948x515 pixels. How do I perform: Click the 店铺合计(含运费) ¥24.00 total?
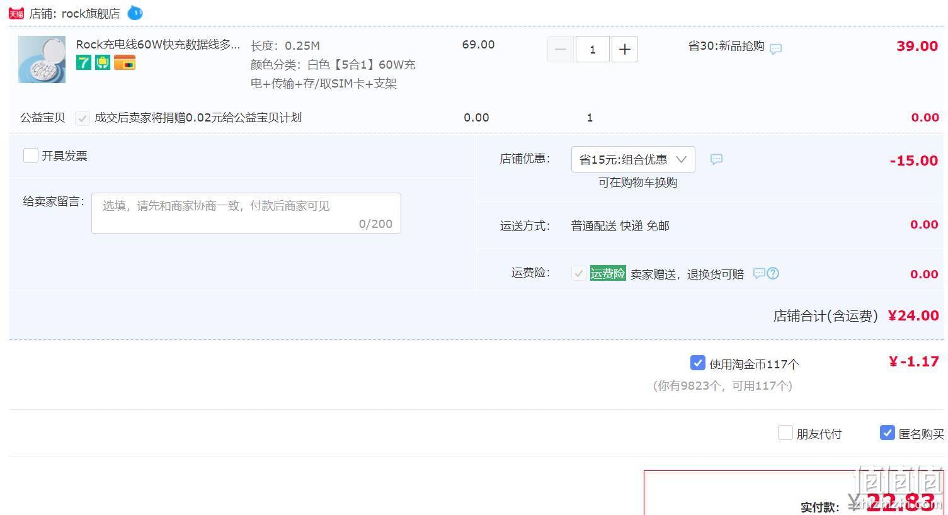pyautogui.click(x=856, y=315)
